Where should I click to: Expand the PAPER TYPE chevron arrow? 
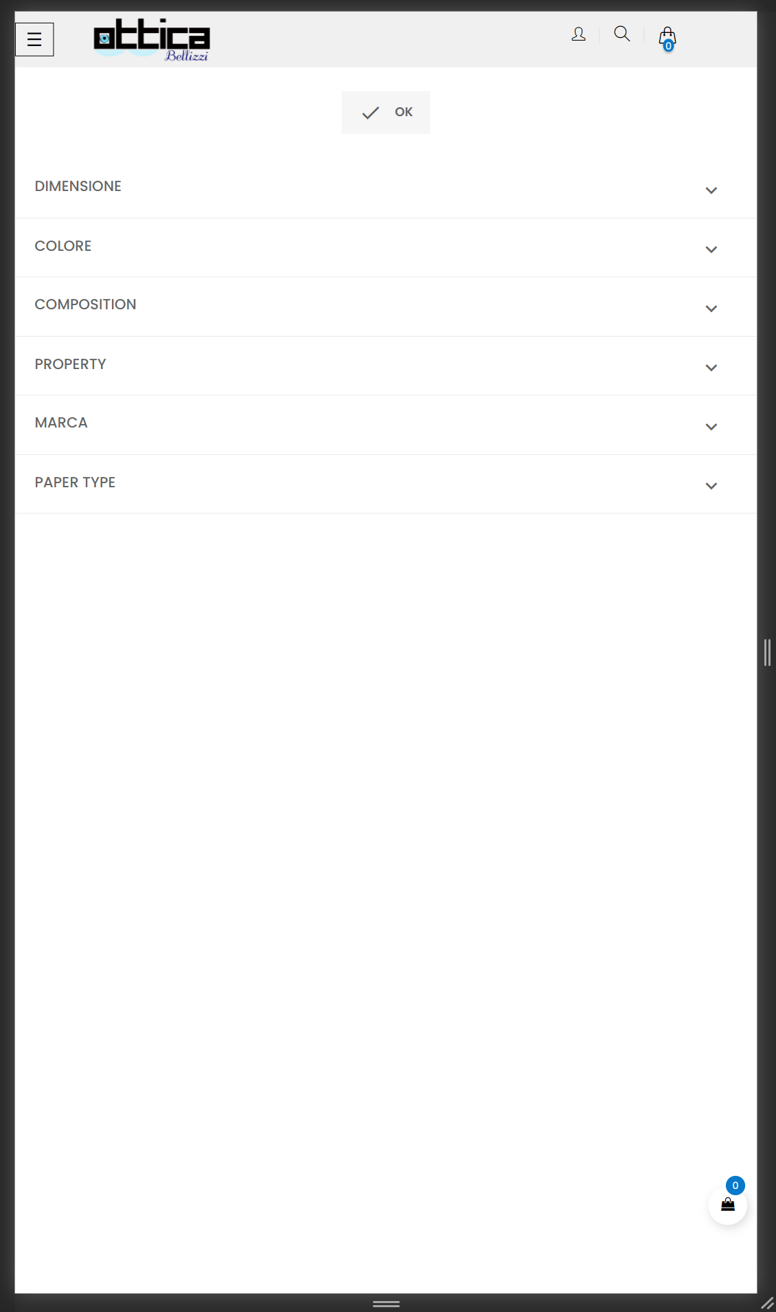pos(711,486)
